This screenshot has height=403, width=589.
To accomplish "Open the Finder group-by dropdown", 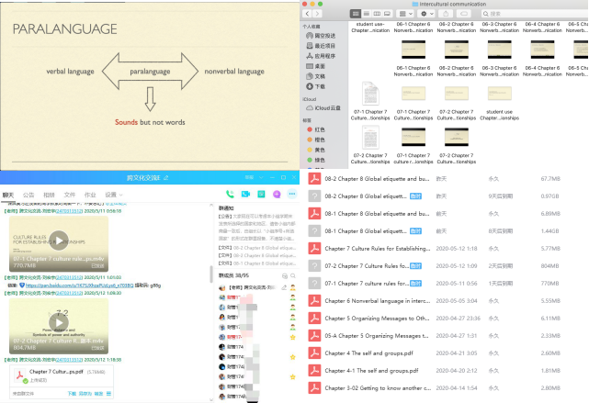I will click(406, 14).
